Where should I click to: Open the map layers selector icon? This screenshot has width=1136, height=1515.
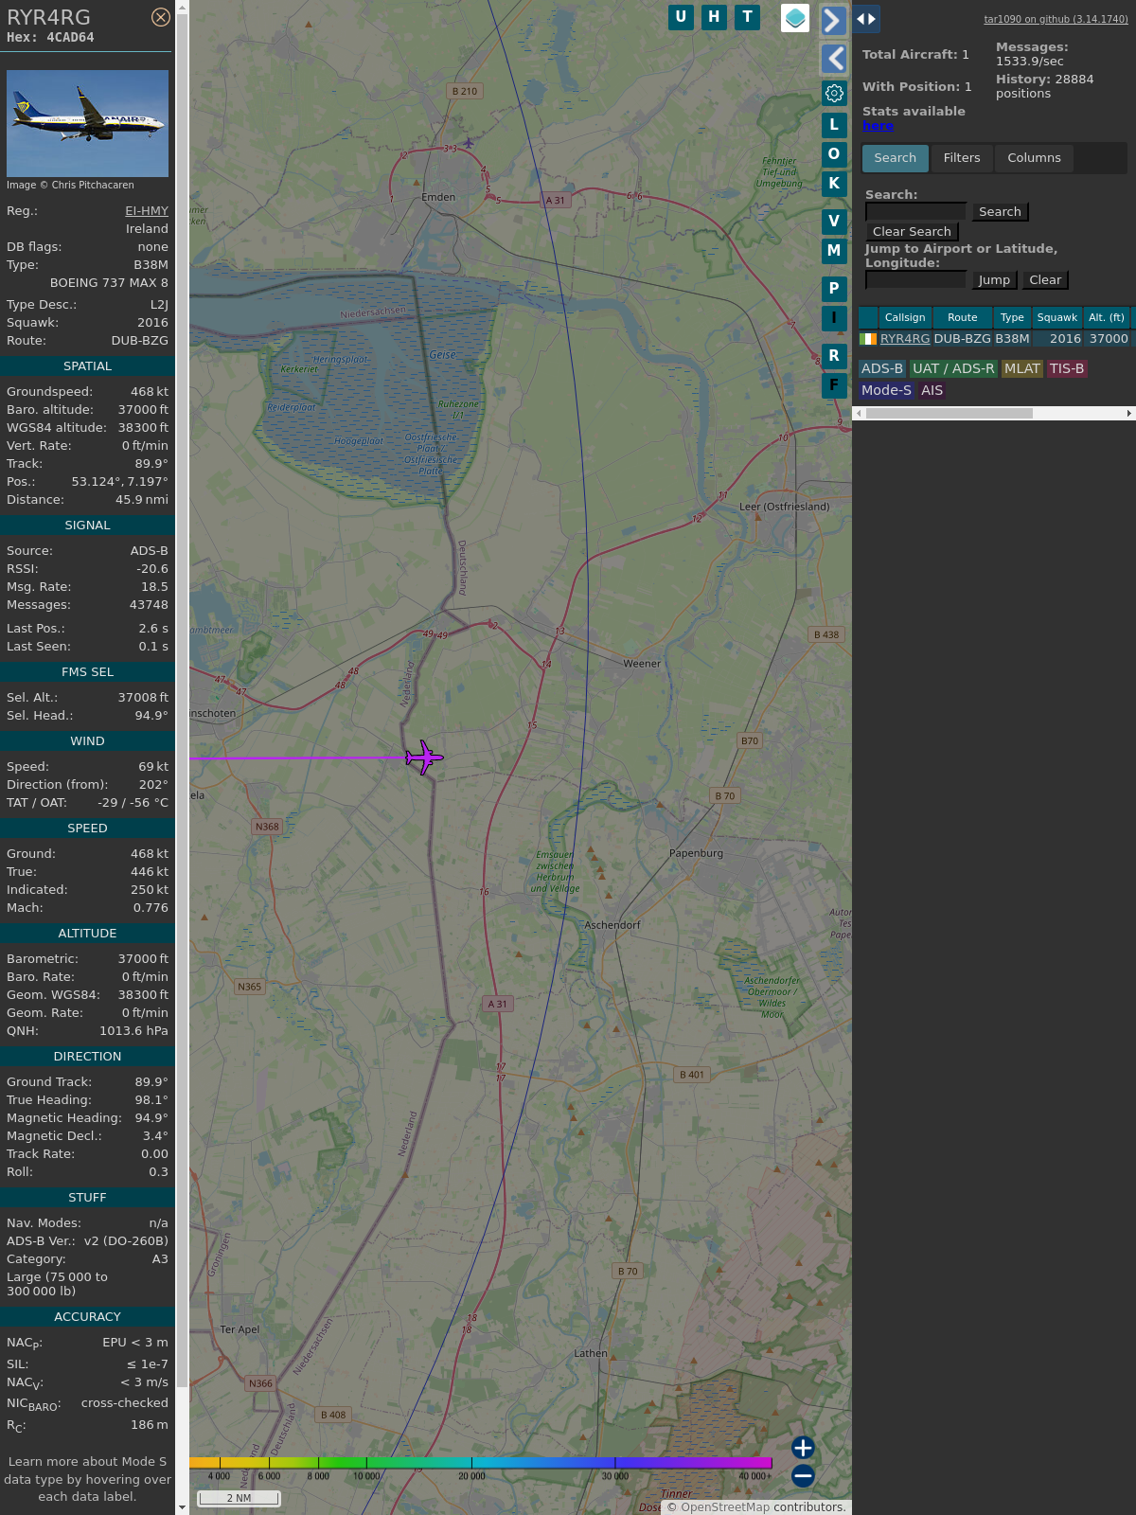click(x=795, y=18)
